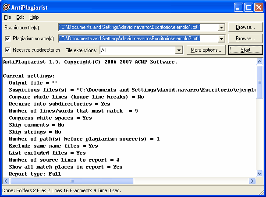Click 'Exclude same name files = Yes' line
Viewport: 266px width, 197px height.
53,146
